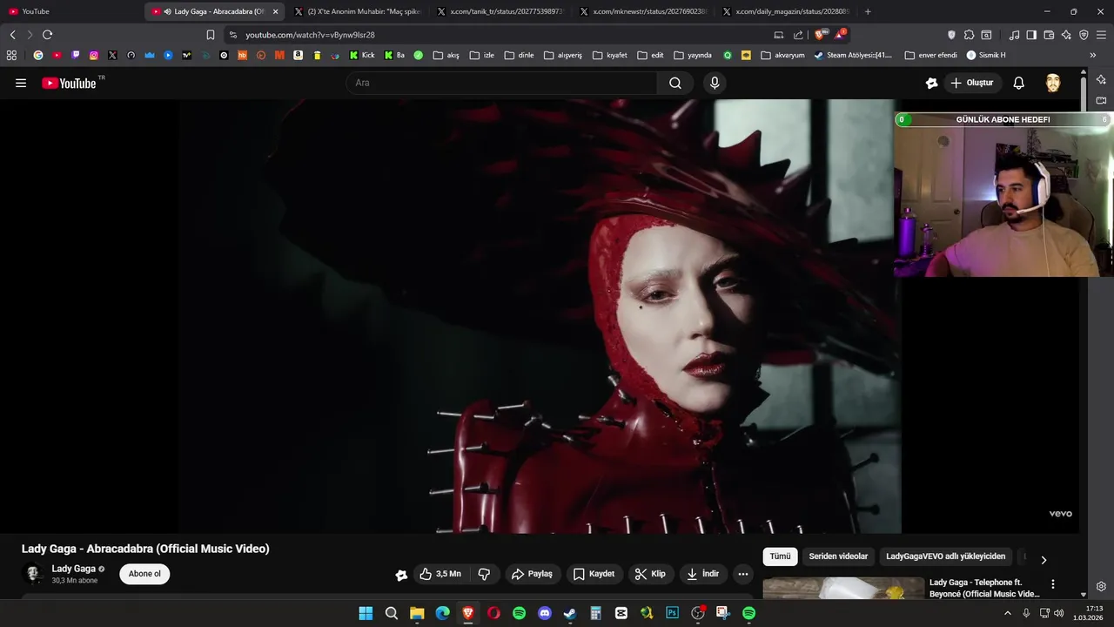1114x627 pixels.
Task: Show more filter chips with right arrow
Action: [x=1044, y=559]
